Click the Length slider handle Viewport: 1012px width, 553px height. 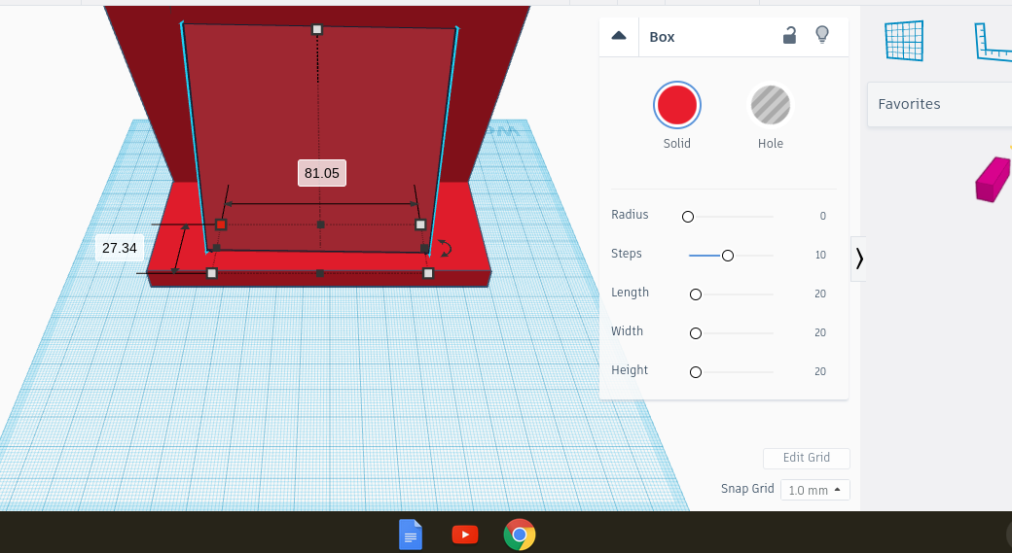(x=695, y=294)
